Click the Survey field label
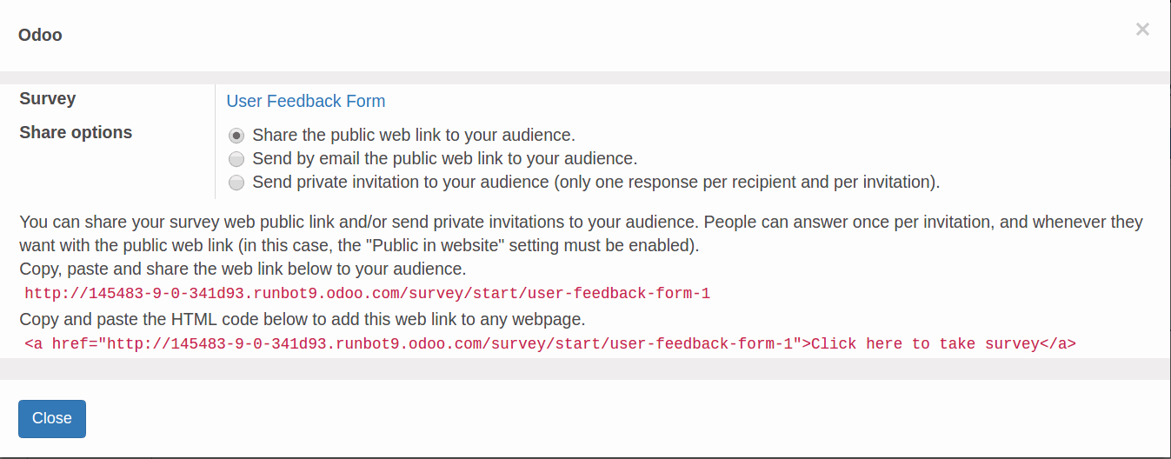Viewport: 1171px width, 459px height. 48,99
